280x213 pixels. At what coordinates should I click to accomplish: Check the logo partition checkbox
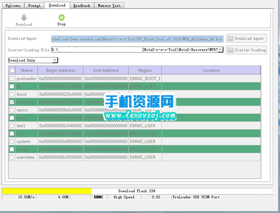(x=12, y=118)
